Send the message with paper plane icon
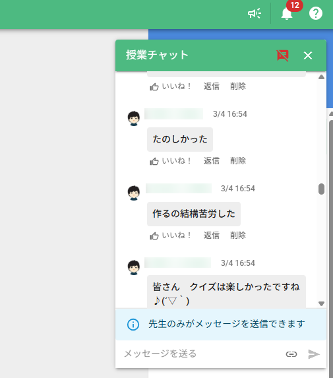Viewport: 333px width, 378px height. (x=314, y=354)
